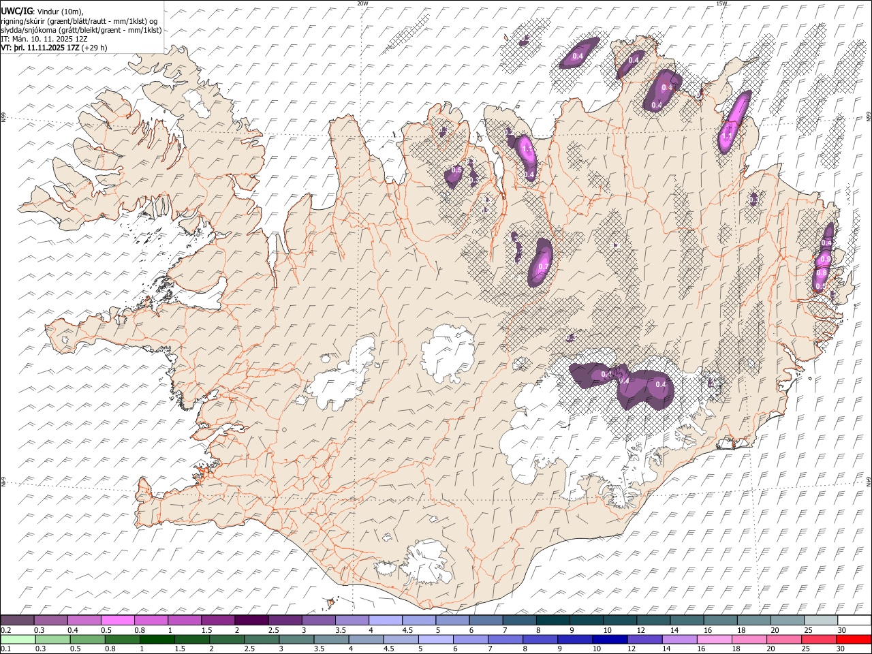Click the '25' label in upper legend row

[x=807, y=630]
